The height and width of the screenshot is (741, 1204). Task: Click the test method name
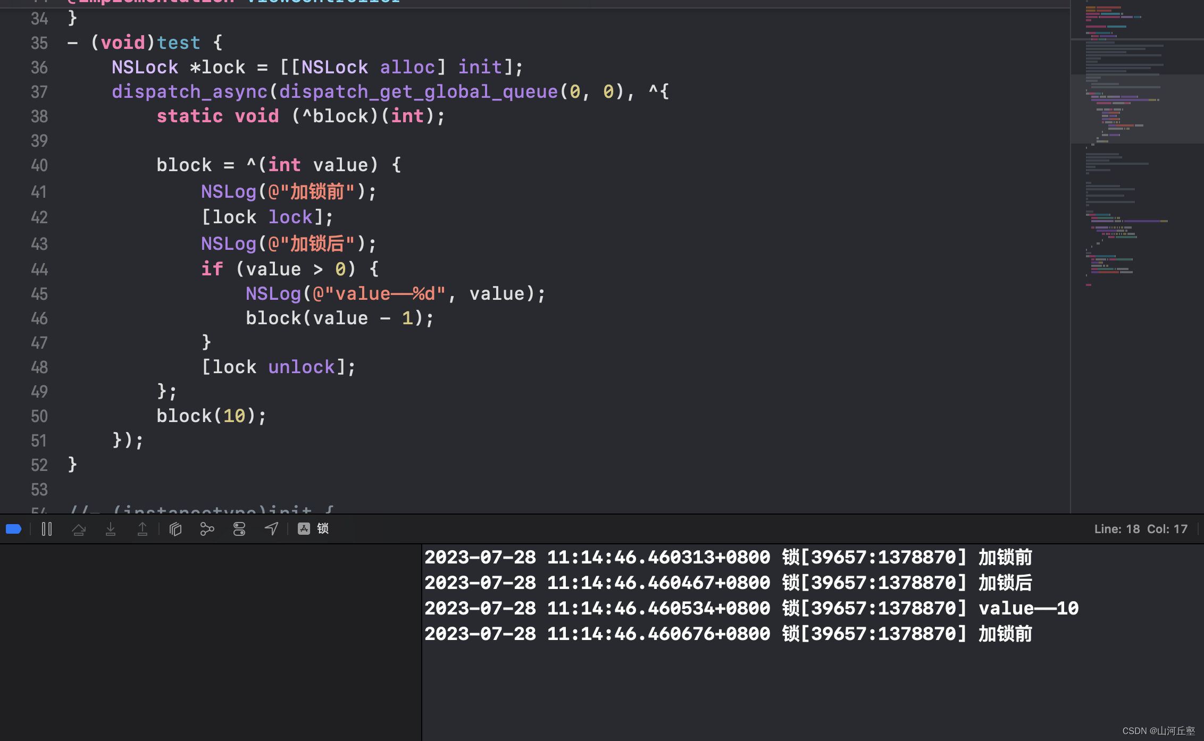pyautogui.click(x=179, y=43)
